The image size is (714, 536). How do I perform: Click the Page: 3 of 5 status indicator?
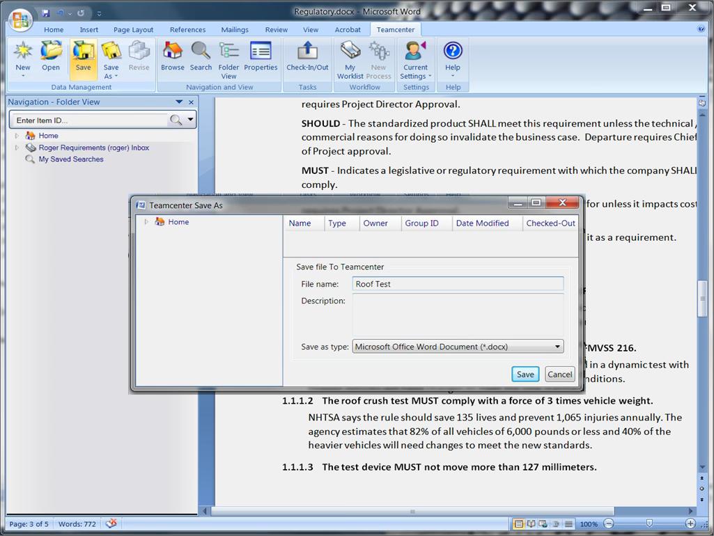point(29,523)
